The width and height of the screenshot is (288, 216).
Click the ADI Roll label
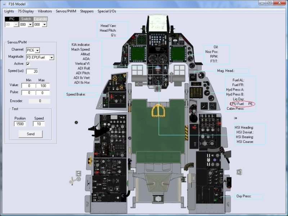coord(84,68)
